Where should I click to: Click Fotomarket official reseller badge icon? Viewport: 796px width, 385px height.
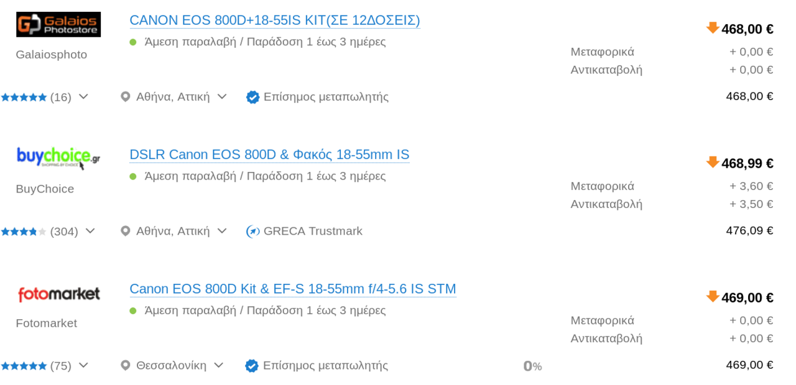tap(252, 366)
